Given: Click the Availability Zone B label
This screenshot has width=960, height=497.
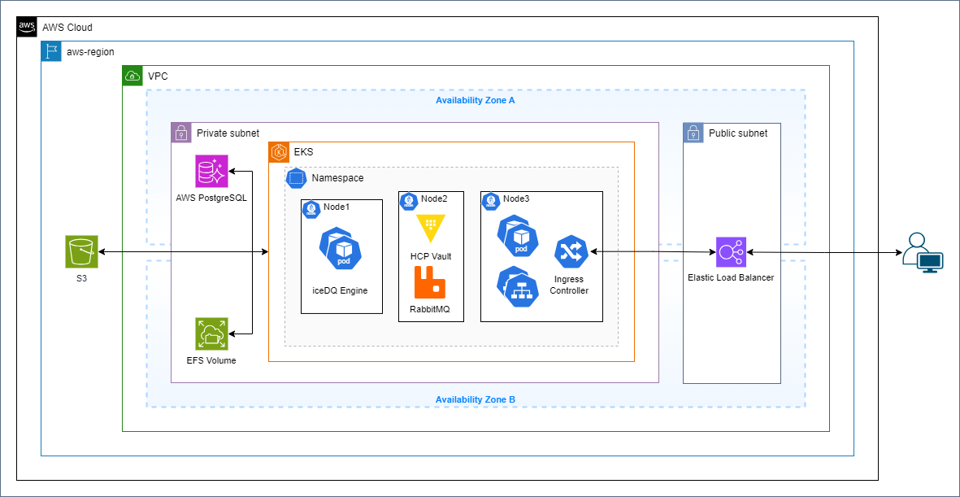Looking at the screenshot, I should [x=475, y=399].
